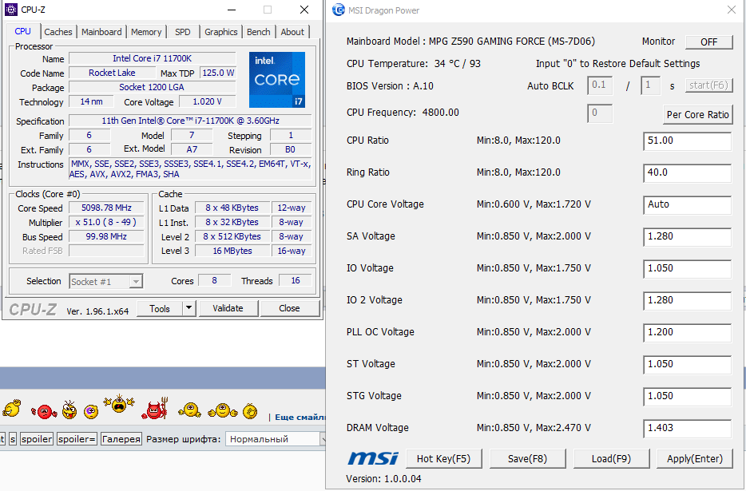
Task: Insert the shrugging smiley left of facepalm
Action: point(223,410)
